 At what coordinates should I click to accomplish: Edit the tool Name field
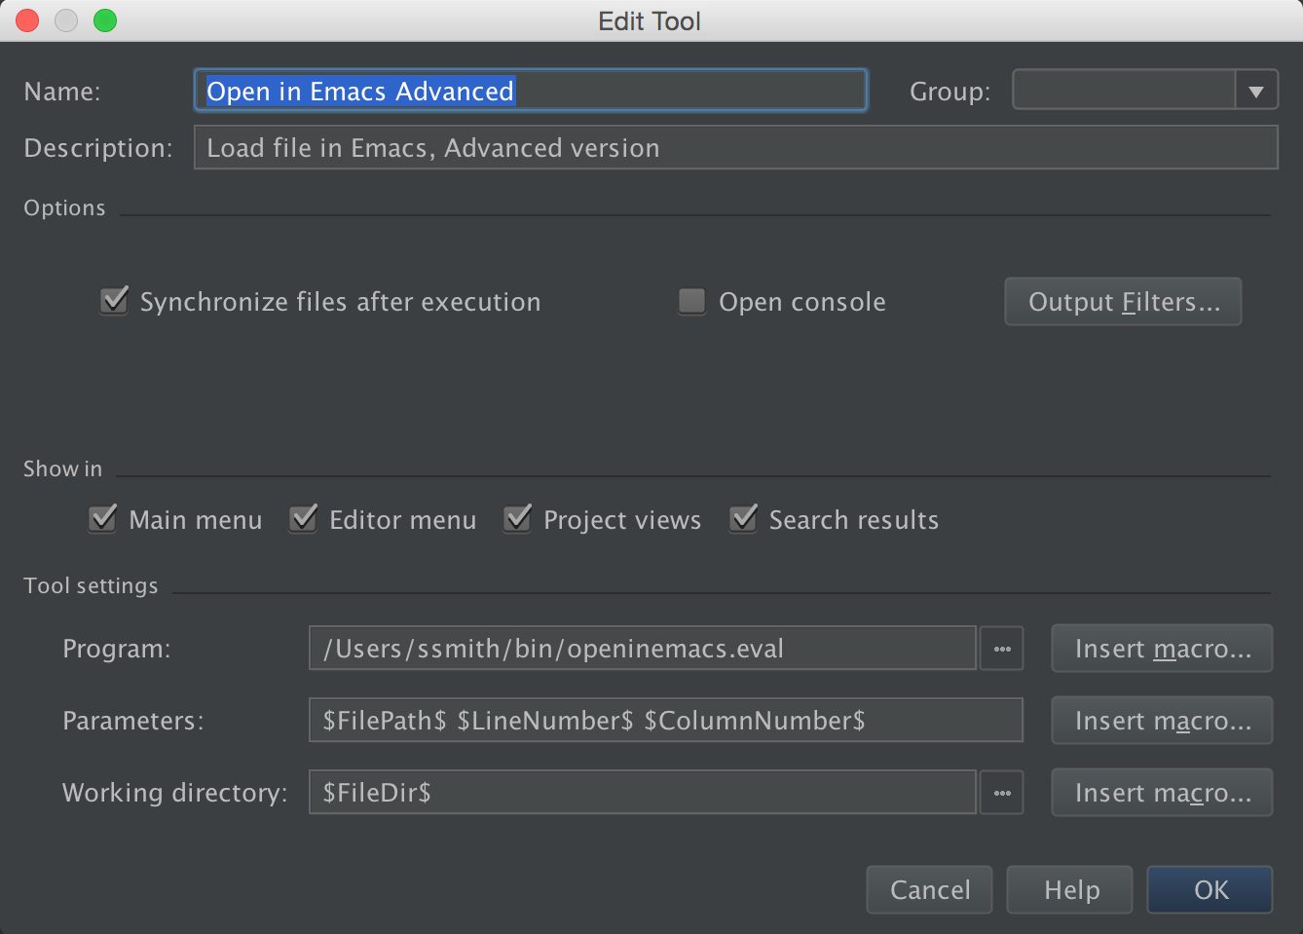click(530, 90)
